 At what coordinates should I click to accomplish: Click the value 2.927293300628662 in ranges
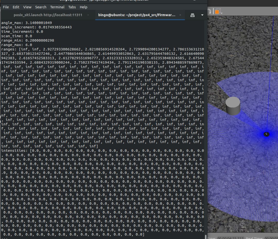coord(62,49)
